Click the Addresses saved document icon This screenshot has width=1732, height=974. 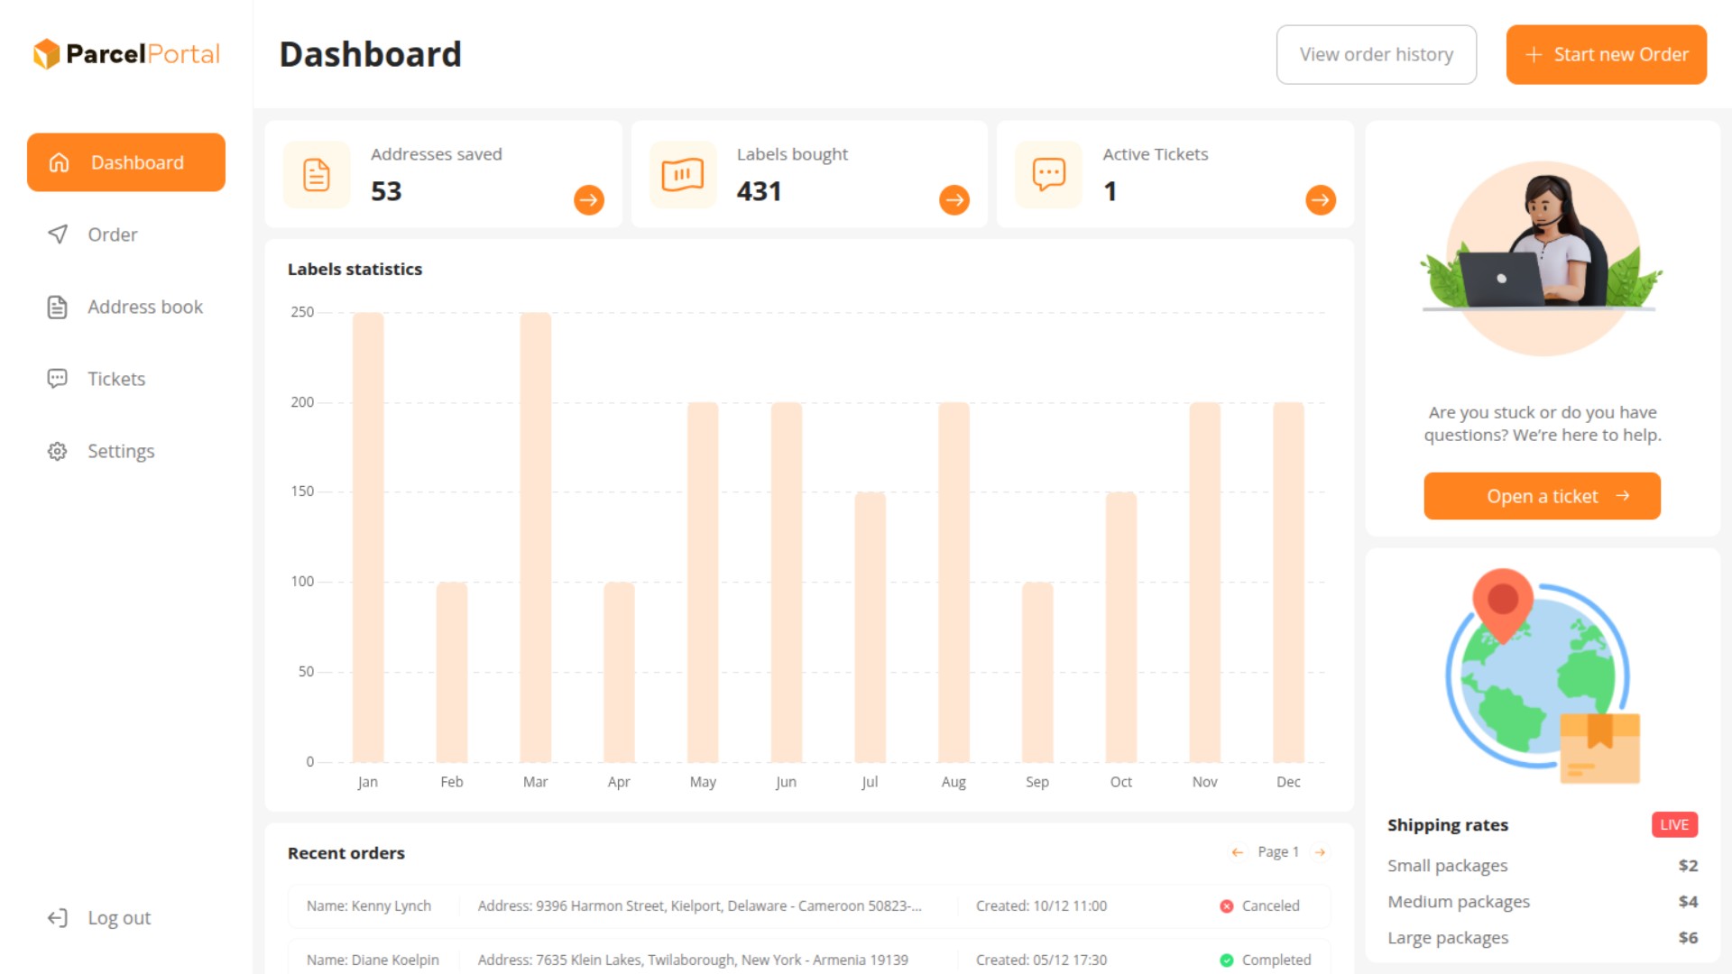[317, 175]
